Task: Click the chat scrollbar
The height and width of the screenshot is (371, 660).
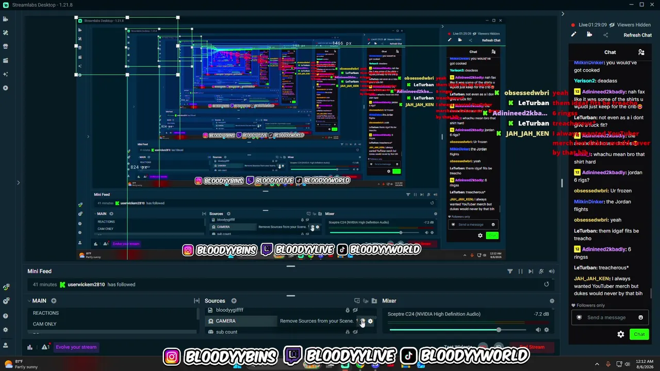Action: (651, 292)
